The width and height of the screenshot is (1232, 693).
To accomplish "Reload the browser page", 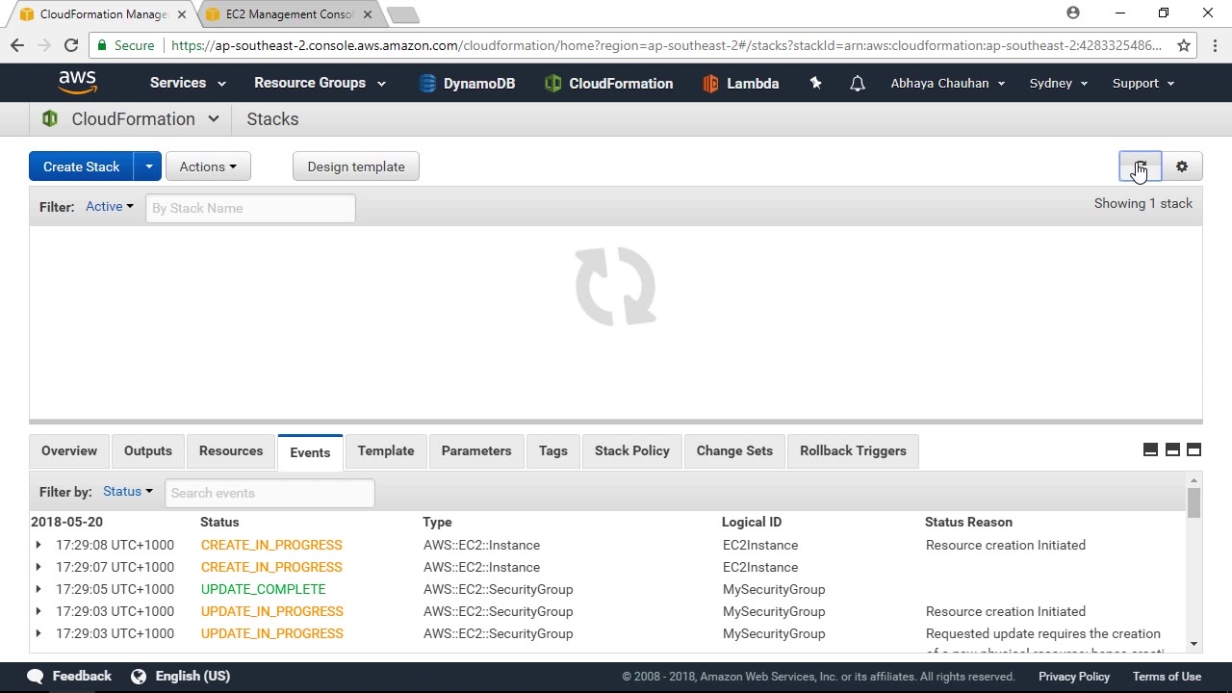I will click(x=70, y=45).
